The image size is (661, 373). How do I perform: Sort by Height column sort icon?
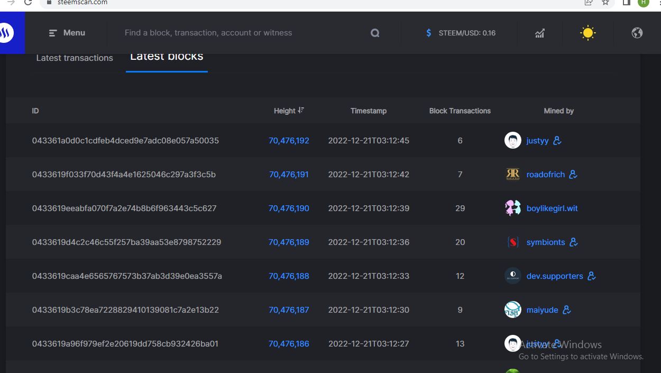pos(301,110)
